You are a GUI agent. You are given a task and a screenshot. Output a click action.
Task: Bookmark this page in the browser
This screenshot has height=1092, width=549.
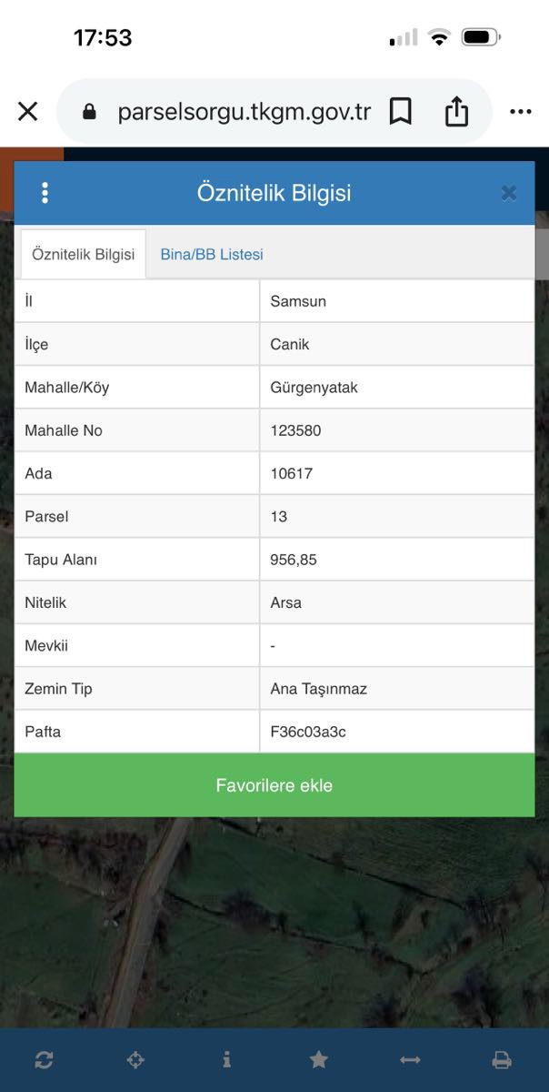[x=400, y=112]
